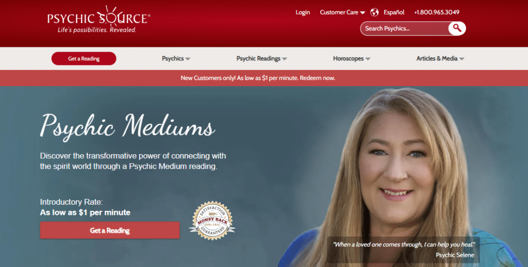The image size is (528, 267).
Task: Open the Articles & Media menu
Action: [437, 59]
